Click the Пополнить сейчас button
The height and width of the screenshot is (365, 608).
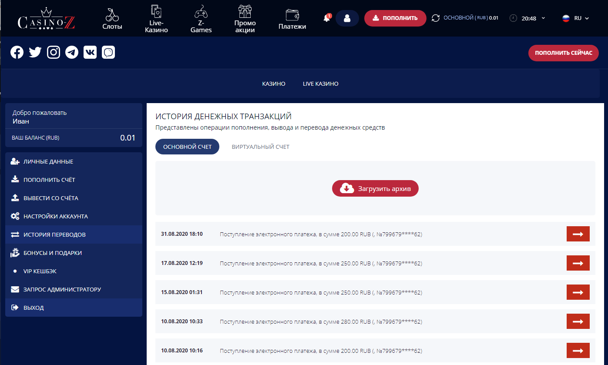click(x=564, y=53)
